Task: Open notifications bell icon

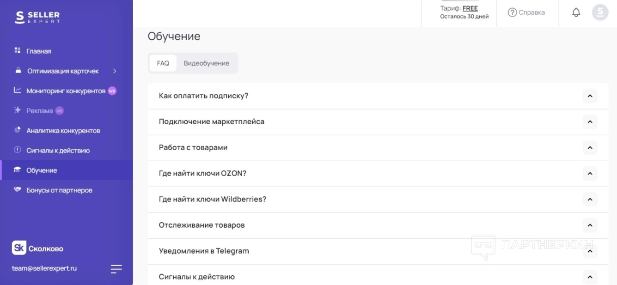Action: (x=576, y=12)
